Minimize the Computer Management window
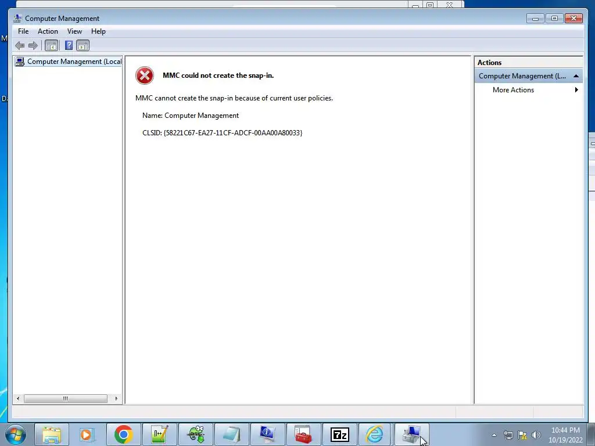 click(535, 18)
